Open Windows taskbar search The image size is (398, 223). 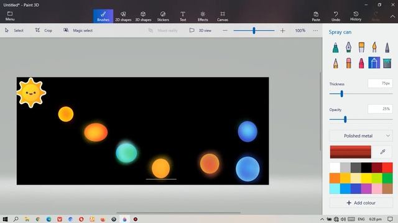tap(16, 219)
